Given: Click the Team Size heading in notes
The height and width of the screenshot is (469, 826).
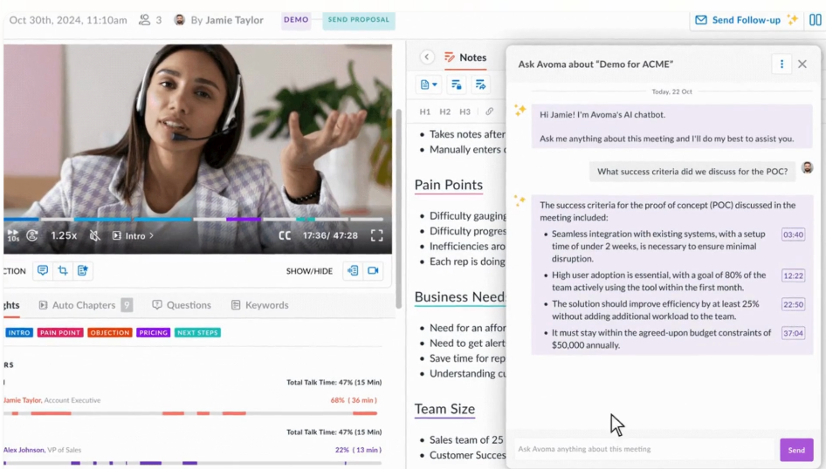Looking at the screenshot, I should tap(444, 409).
